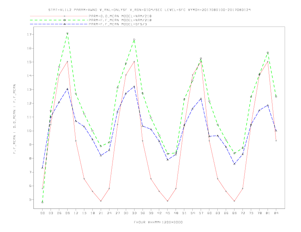This screenshot has width=301, height=232.
Task: Click the chart title line starting STAT=VL1L2
Action: pos(149,10)
